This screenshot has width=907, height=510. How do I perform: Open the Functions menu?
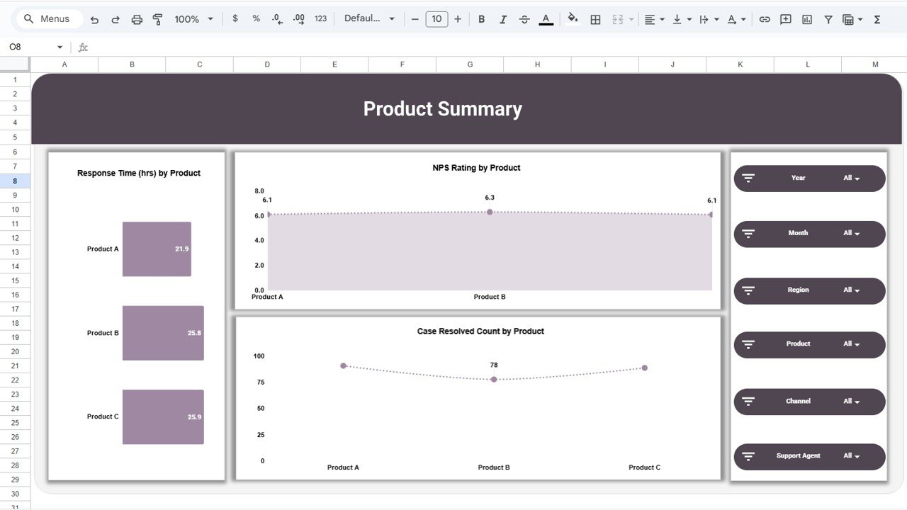pyautogui.click(x=877, y=19)
